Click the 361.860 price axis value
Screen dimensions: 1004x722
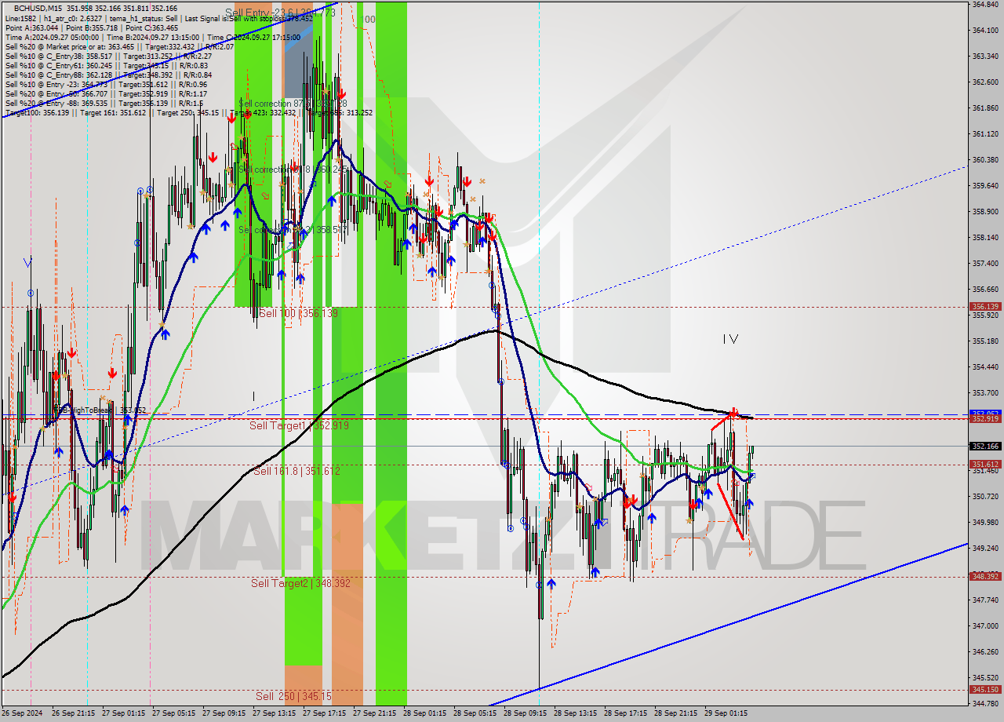click(985, 108)
